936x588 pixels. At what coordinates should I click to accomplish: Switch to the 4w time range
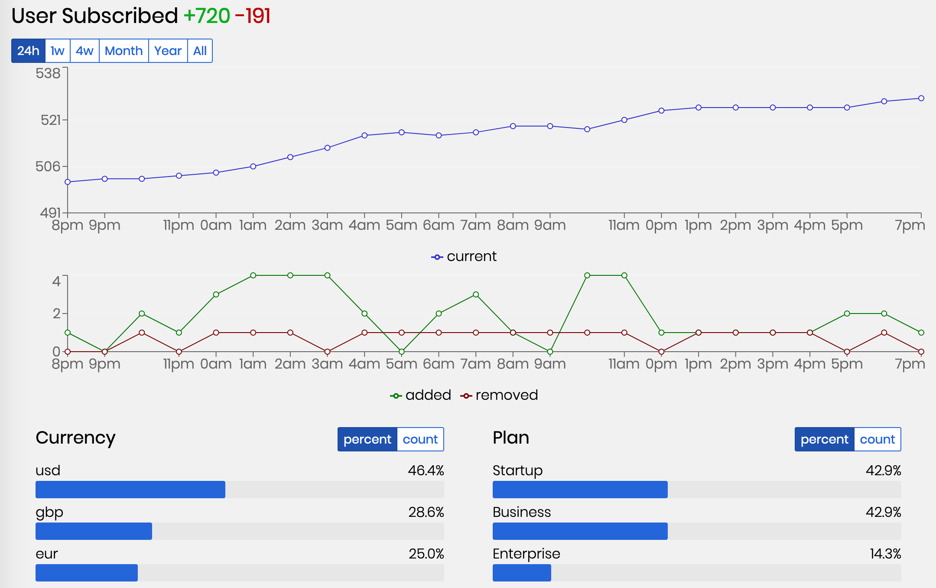coord(84,51)
